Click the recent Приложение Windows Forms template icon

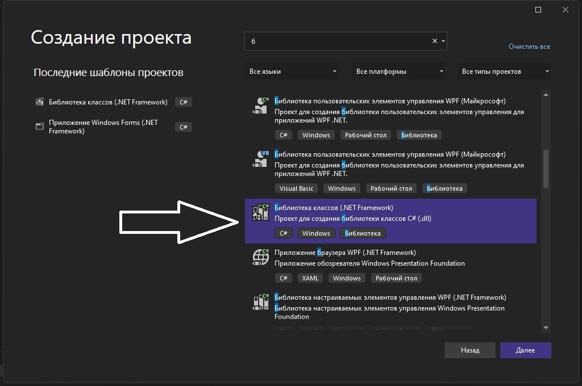coord(39,127)
